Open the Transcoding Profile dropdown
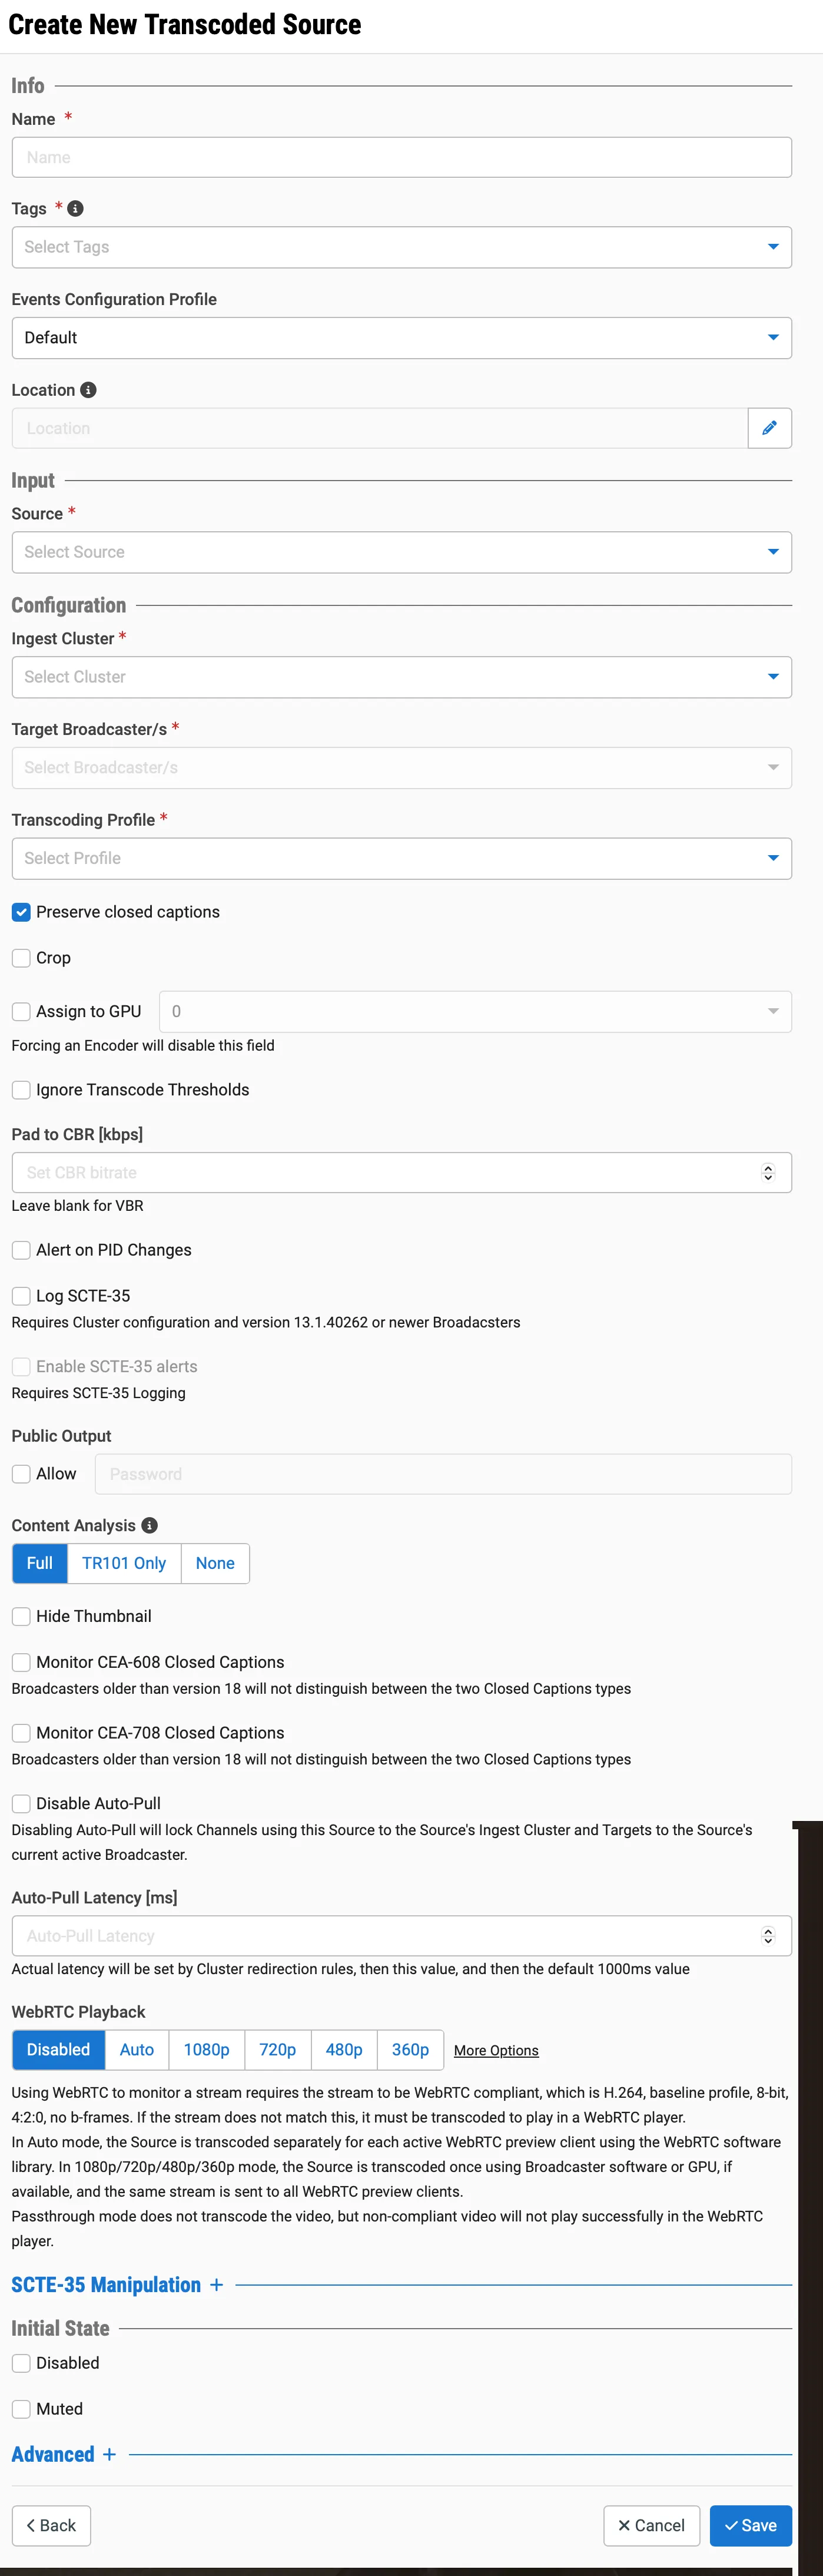The image size is (823, 2576). pos(402,858)
